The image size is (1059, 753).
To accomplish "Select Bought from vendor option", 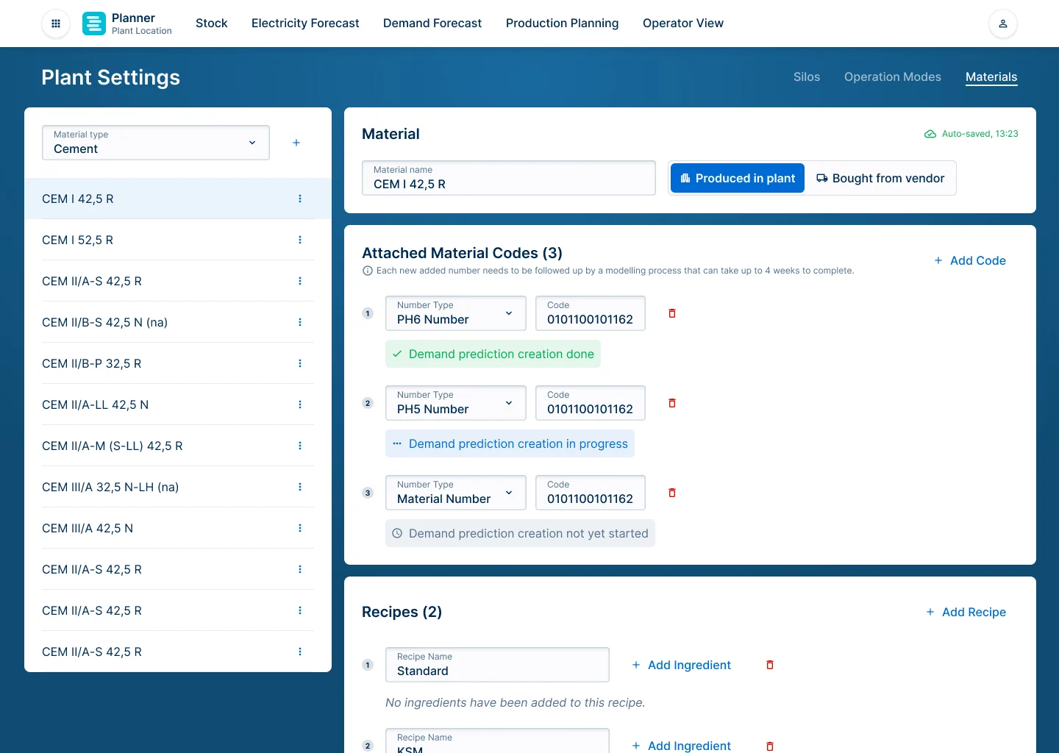I will (880, 178).
